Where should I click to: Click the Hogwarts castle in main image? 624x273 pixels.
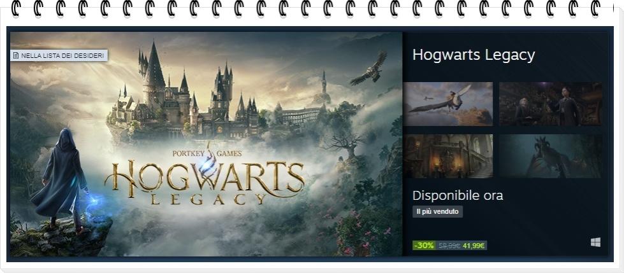coord(191,95)
